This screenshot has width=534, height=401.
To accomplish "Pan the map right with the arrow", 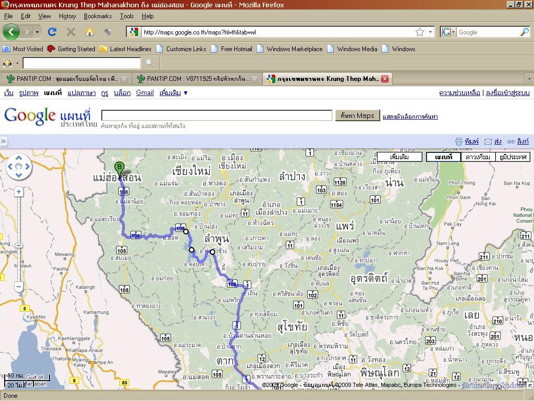I will (28, 167).
